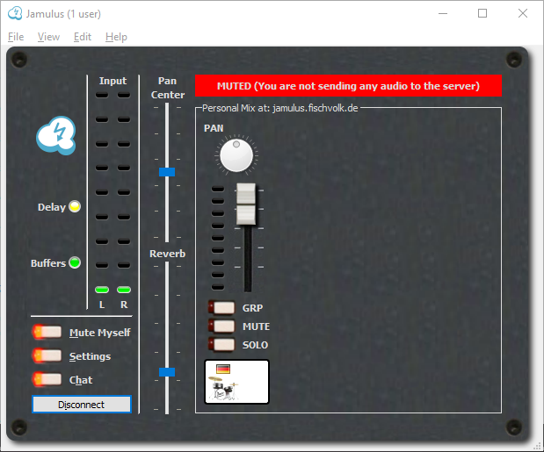This screenshot has height=452, width=544.
Task: Toggle the Mute Myself switch
Action: [x=47, y=332]
